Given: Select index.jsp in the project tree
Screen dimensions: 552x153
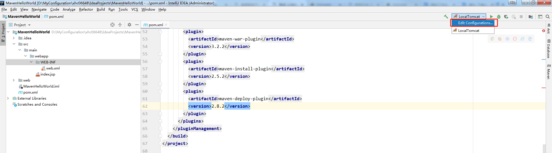Looking at the screenshot, I should [x=48, y=74].
